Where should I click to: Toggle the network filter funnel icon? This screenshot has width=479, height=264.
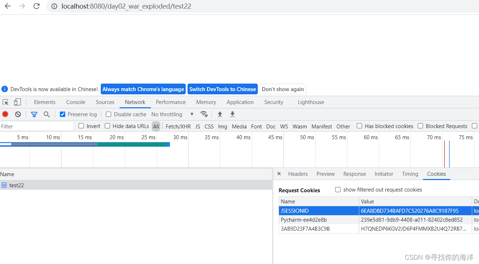(x=34, y=114)
